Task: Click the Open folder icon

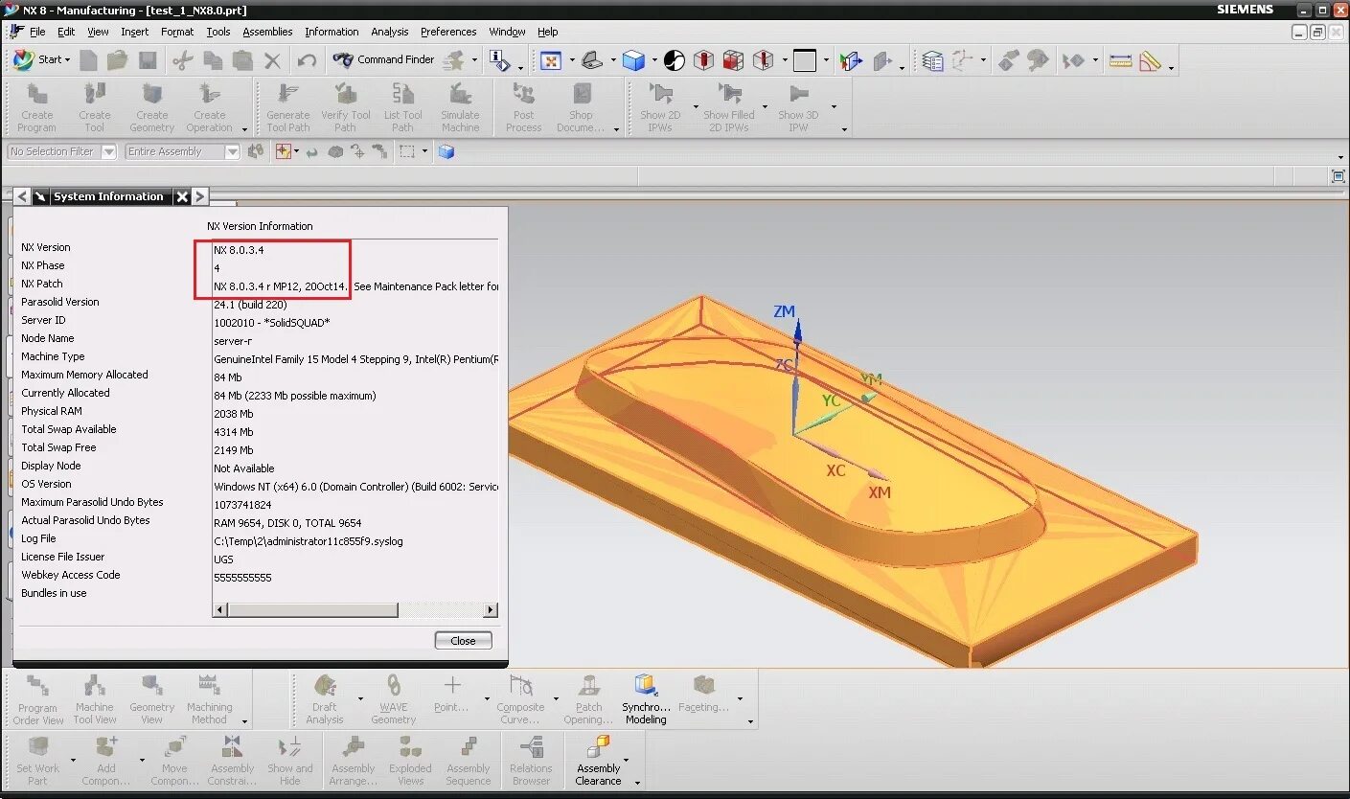Action: (117, 60)
